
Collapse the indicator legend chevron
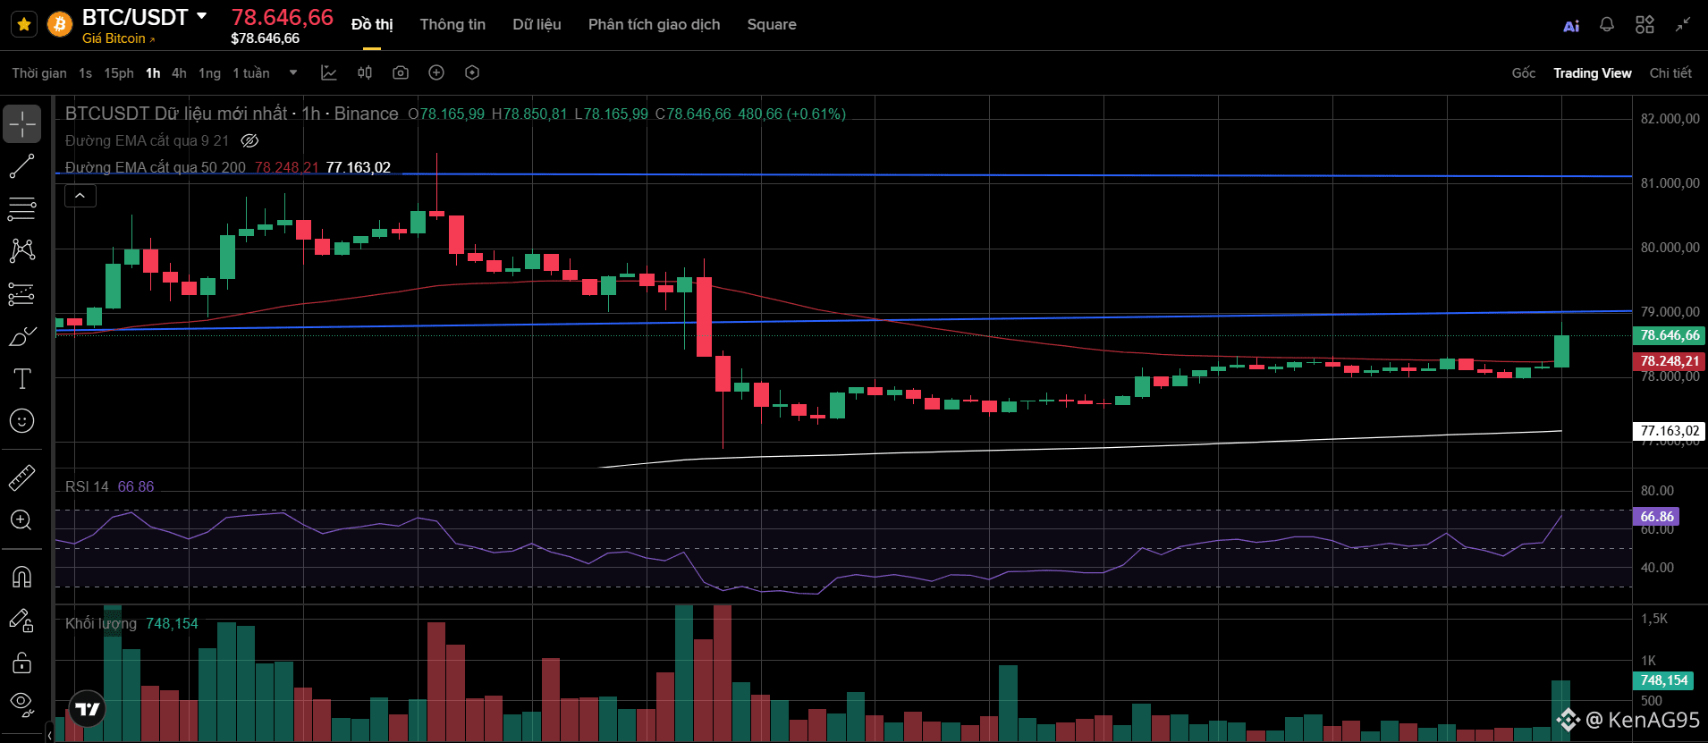pos(80,196)
